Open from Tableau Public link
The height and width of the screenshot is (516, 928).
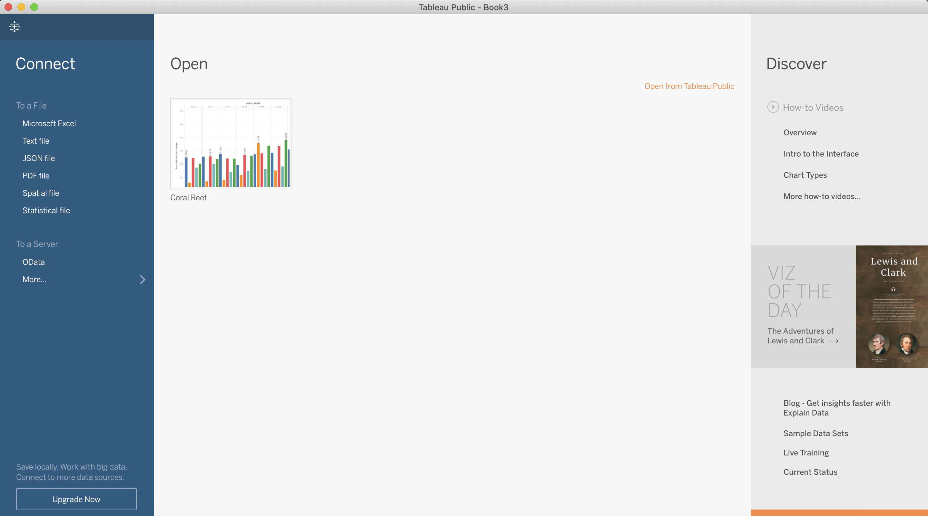tap(689, 86)
